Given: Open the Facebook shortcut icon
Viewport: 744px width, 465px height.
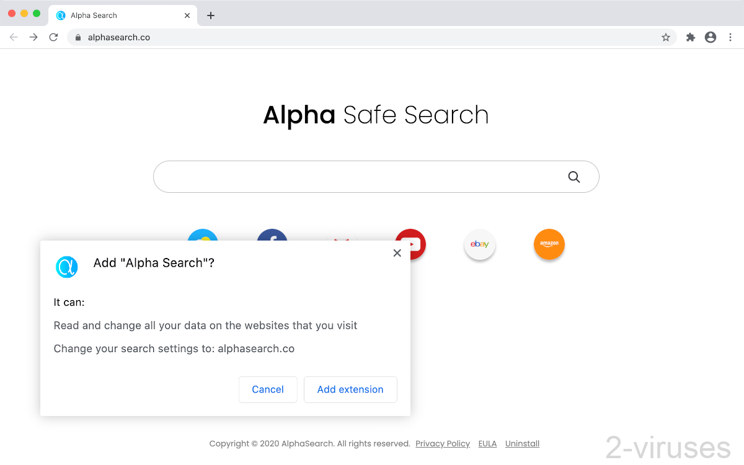Looking at the screenshot, I should pos(272,236).
